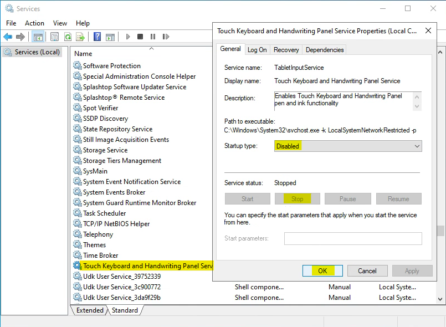The height and width of the screenshot is (327, 446).
Task: Refresh the services list via toolbar icon
Action: (x=68, y=37)
